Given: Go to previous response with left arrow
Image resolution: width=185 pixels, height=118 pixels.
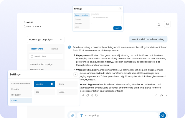Looking at the screenshot, I should point(156,95).
